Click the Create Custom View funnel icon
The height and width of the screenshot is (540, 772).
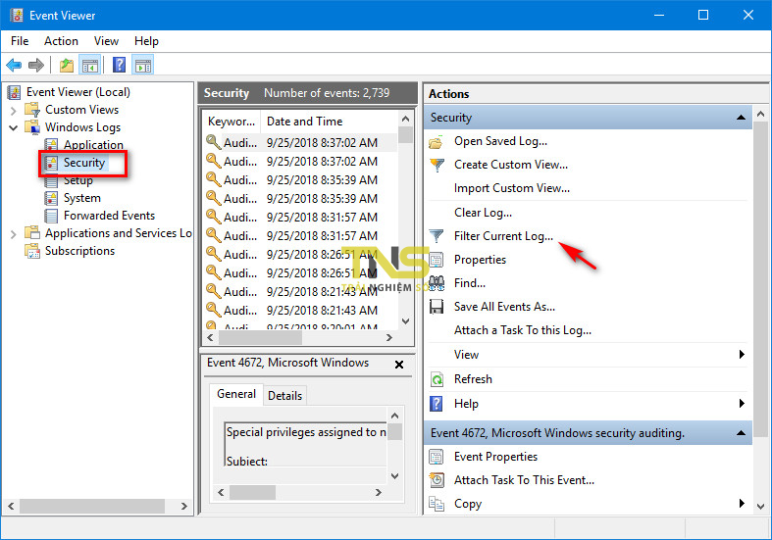click(x=437, y=165)
